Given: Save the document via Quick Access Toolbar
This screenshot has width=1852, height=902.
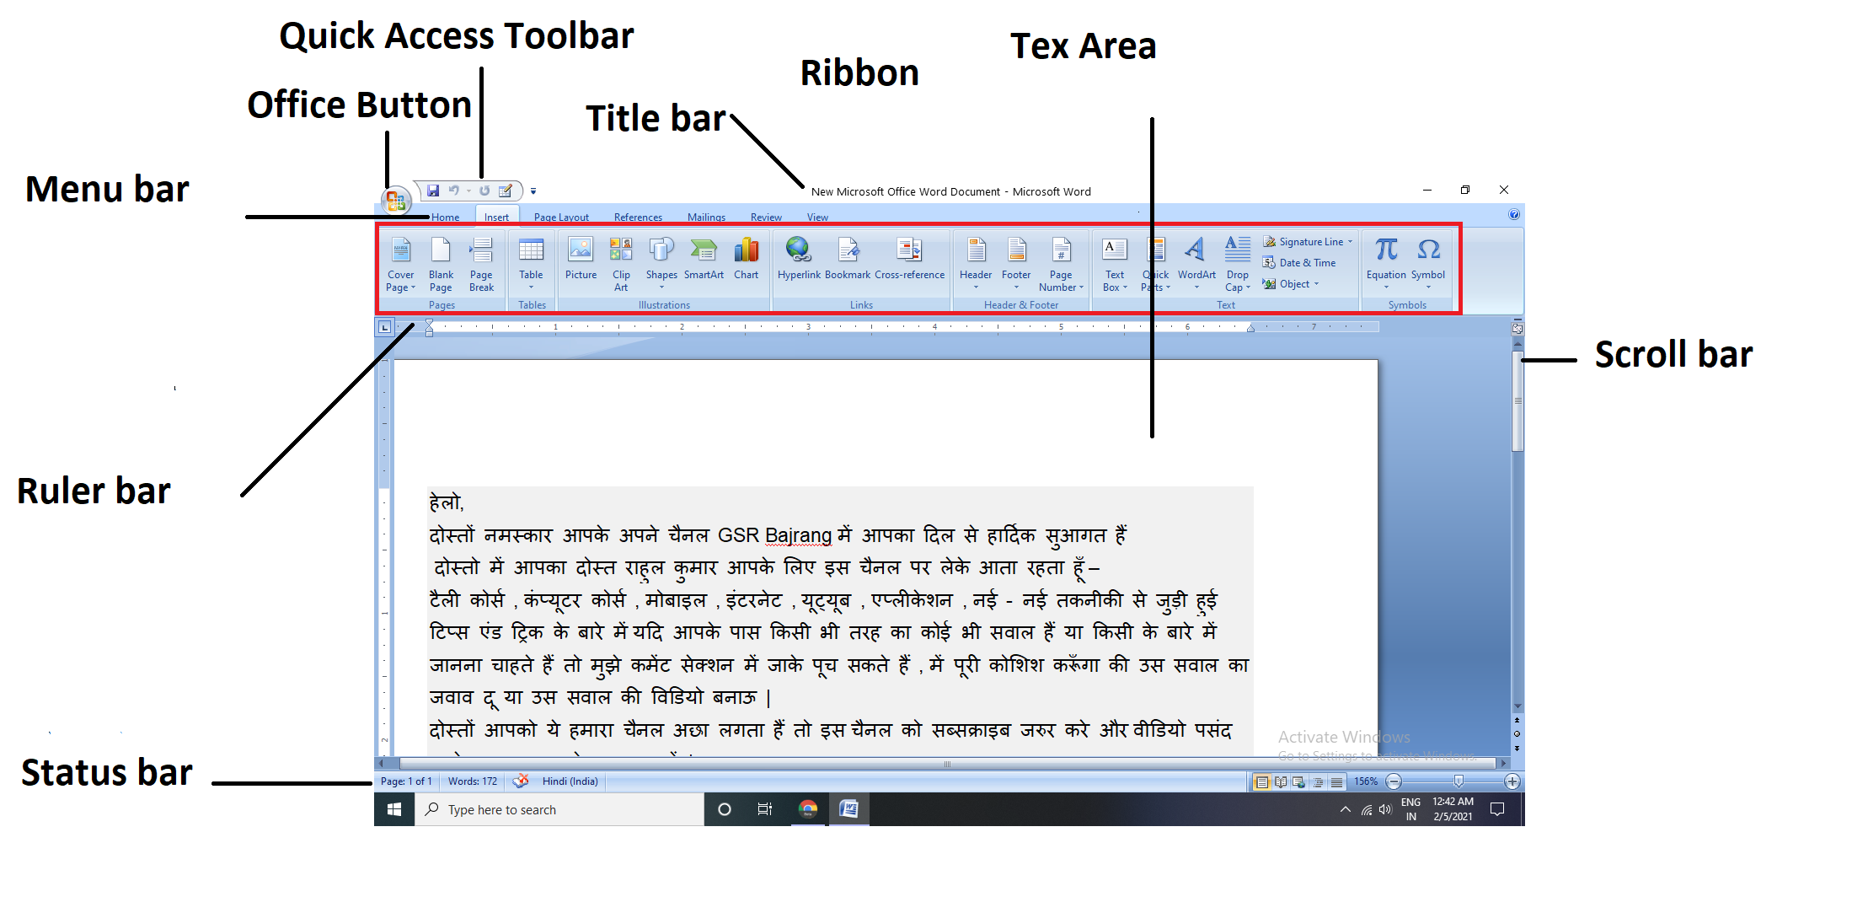Looking at the screenshot, I should [x=434, y=191].
